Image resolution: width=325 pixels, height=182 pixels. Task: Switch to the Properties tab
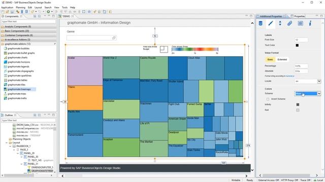[x=298, y=16]
